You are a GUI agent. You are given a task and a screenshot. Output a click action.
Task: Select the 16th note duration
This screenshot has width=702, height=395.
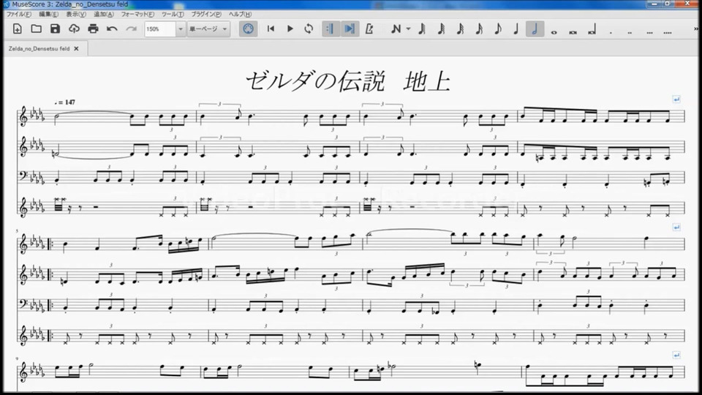pyautogui.click(x=479, y=29)
